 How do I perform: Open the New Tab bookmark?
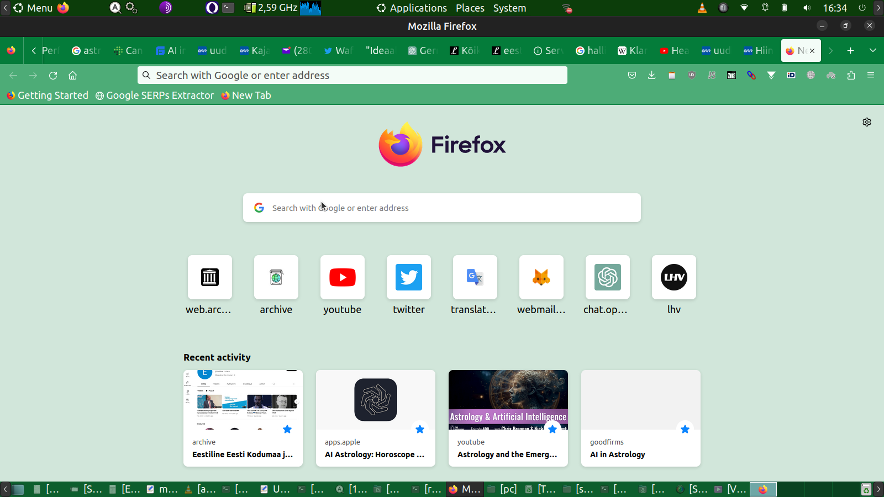tap(246, 95)
